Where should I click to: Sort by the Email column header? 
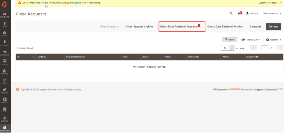tap(152, 57)
